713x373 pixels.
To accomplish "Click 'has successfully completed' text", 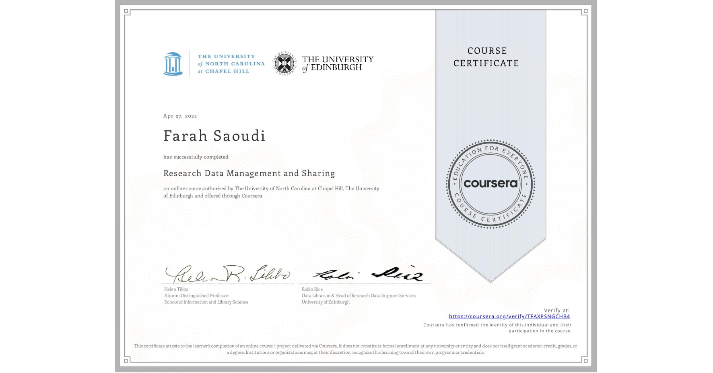I will [196, 157].
